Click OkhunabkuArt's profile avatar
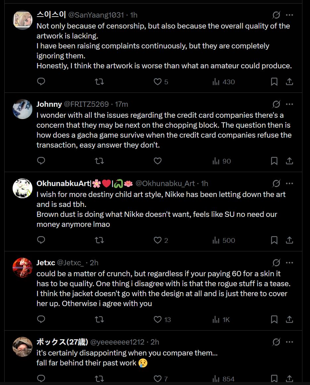 (23, 188)
